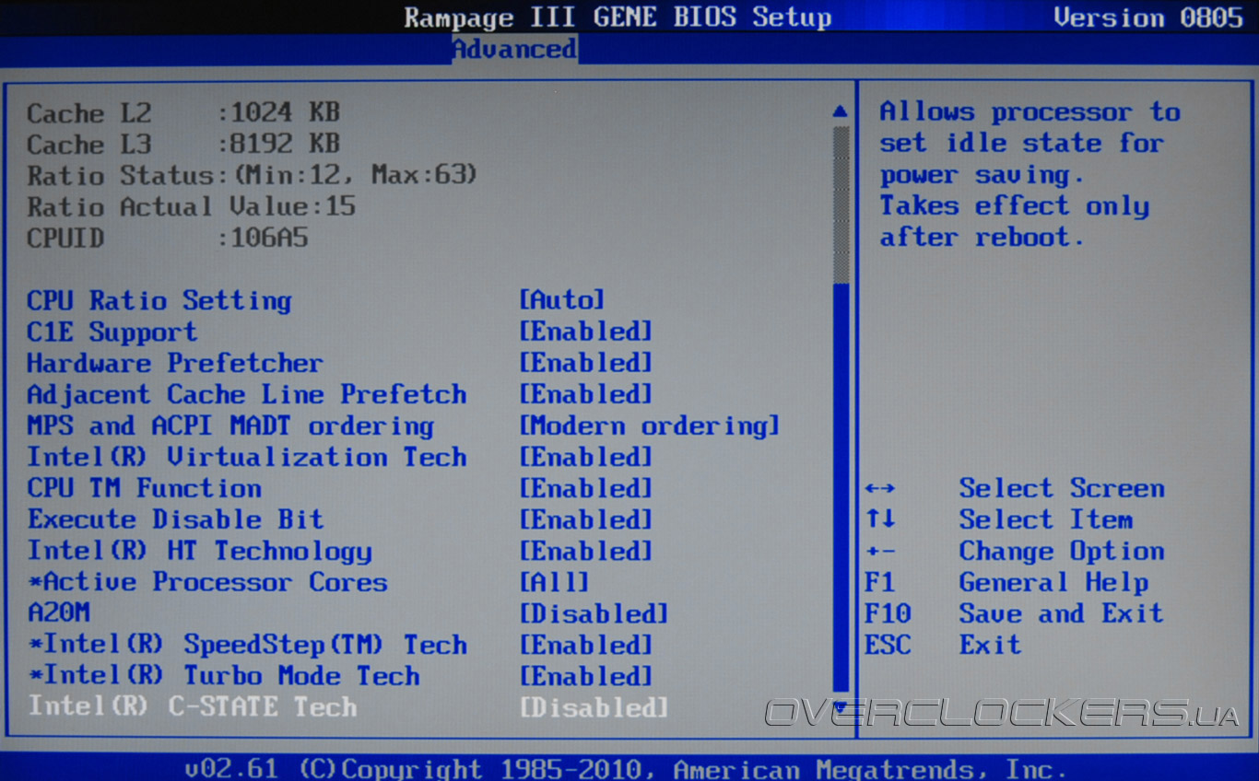
Task: Toggle Intel HT Technology [Enabled] value
Action: [x=585, y=551]
